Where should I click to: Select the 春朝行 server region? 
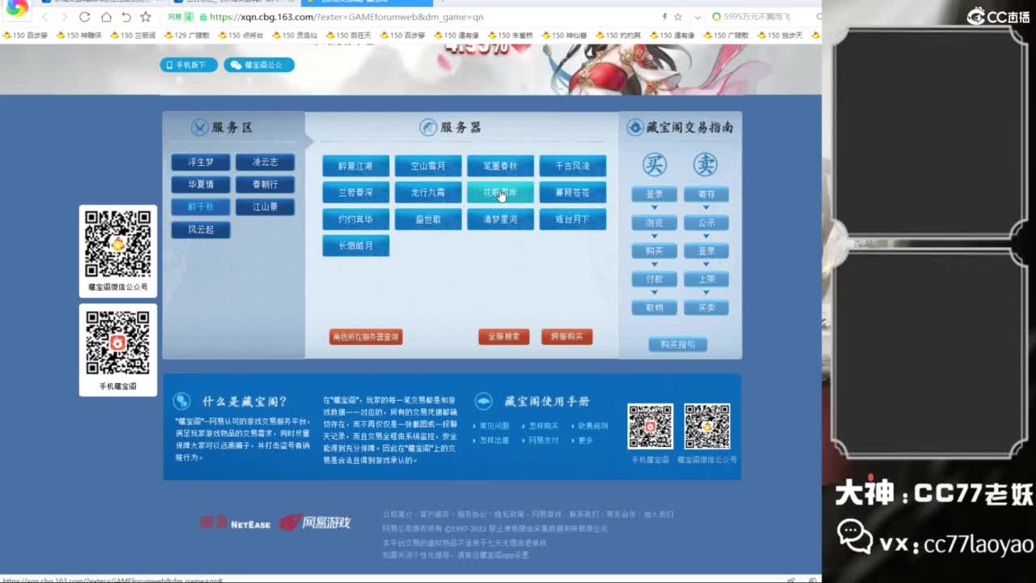[x=265, y=185]
